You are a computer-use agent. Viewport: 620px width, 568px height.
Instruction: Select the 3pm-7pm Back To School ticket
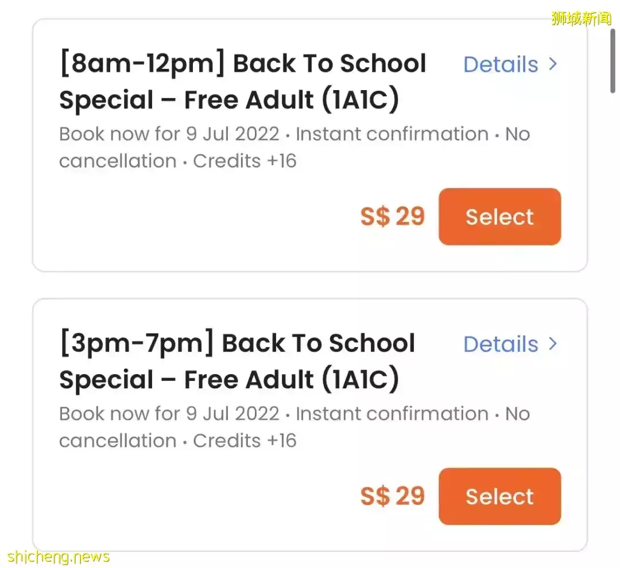coord(499,496)
